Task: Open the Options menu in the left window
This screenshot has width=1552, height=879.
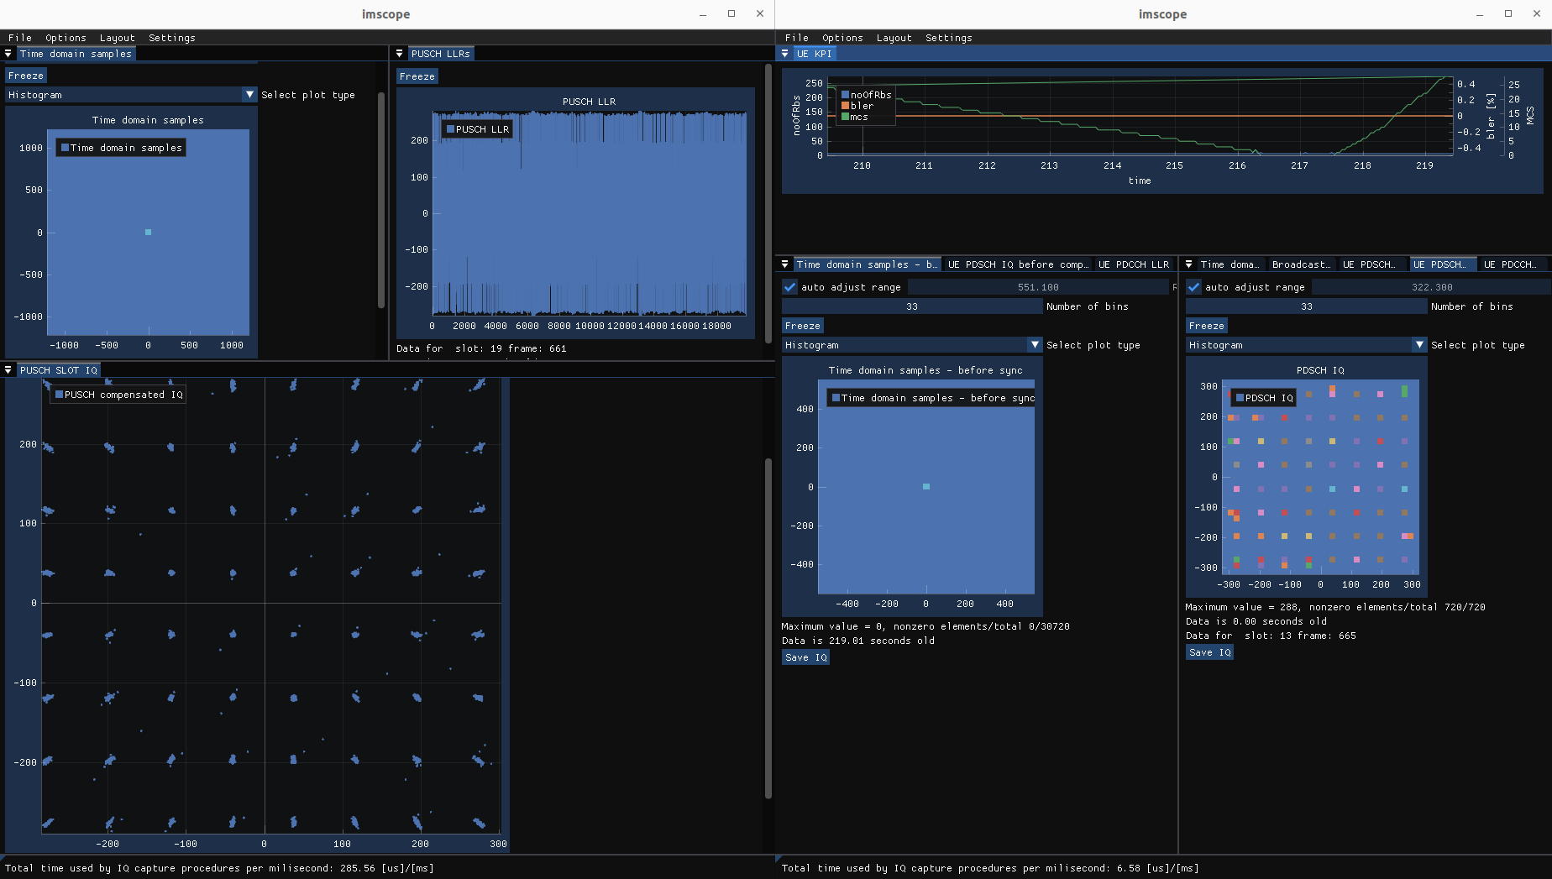Action: coord(66,37)
